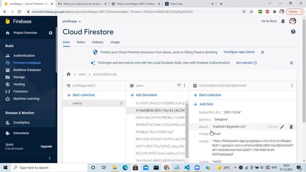Click Add document button
Viewport: 306px width, 172px height.
(144, 95)
